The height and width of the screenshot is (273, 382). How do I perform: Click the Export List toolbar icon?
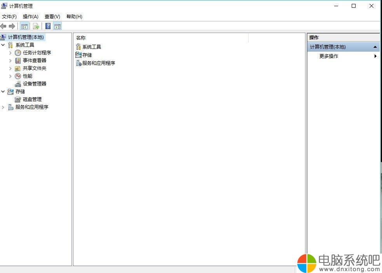pos(36,26)
